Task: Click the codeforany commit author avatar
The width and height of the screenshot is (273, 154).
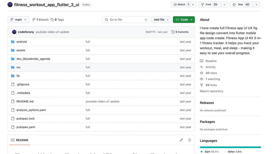Action: 14,32
